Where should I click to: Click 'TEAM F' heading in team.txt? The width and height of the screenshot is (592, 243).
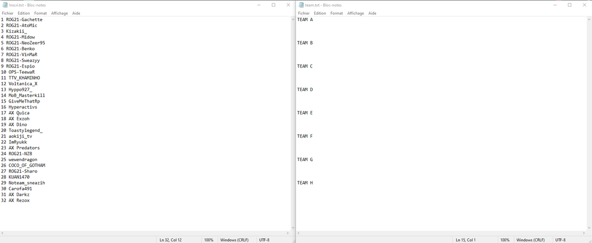[305, 136]
